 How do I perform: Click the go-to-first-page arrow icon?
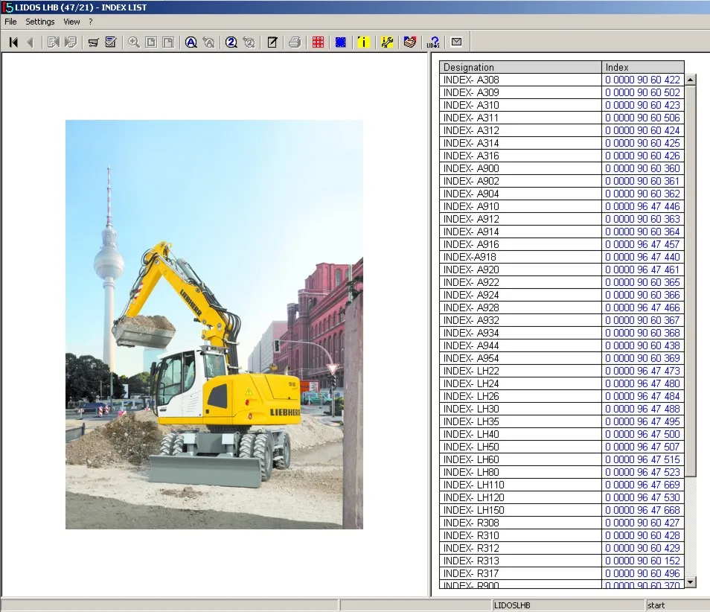(x=13, y=42)
